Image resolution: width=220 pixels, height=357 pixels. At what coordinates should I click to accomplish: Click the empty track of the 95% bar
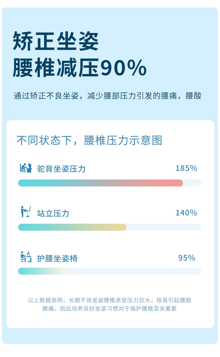pyautogui.click(x=134, y=271)
